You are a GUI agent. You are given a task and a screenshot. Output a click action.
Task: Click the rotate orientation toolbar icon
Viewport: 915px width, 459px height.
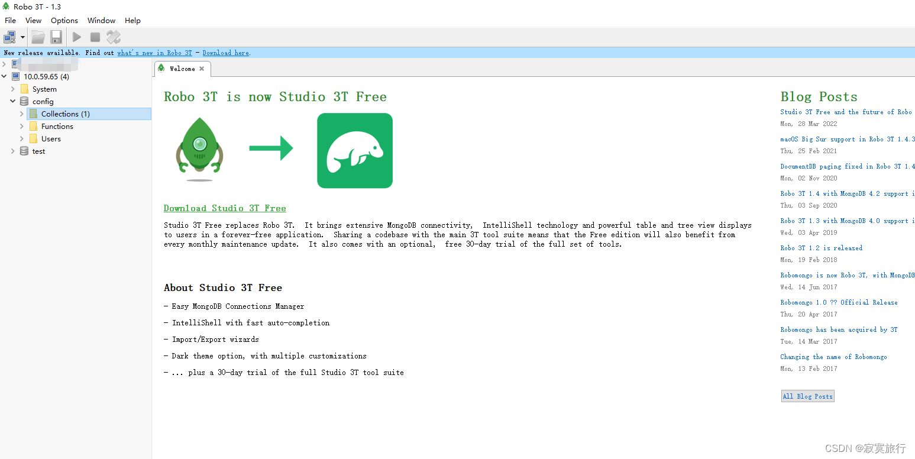(114, 37)
